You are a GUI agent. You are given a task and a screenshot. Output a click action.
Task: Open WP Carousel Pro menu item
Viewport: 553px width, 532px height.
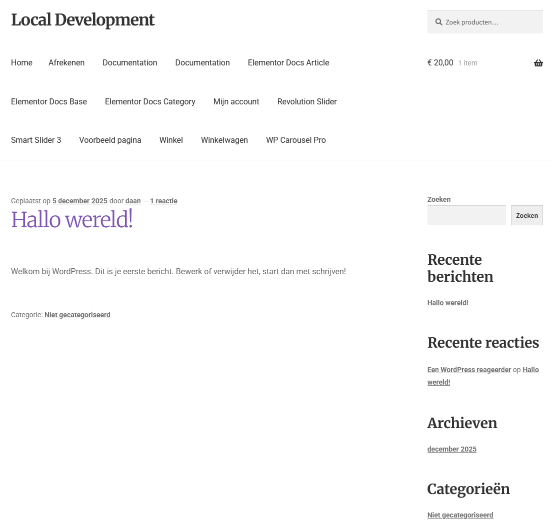pyautogui.click(x=295, y=140)
